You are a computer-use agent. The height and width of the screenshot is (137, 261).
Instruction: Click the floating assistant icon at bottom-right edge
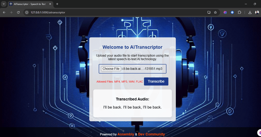pyautogui.click(x=259, y=133)
